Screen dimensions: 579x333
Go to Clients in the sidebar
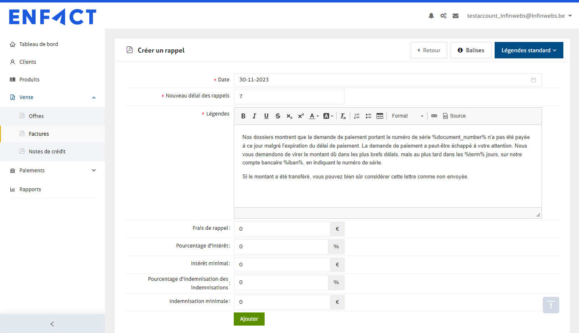tap(28, 62)
